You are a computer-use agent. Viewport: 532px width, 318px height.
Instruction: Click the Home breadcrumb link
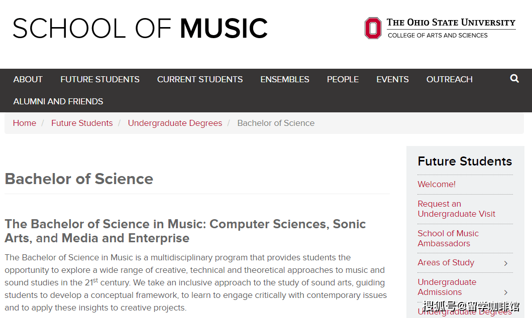25,123
